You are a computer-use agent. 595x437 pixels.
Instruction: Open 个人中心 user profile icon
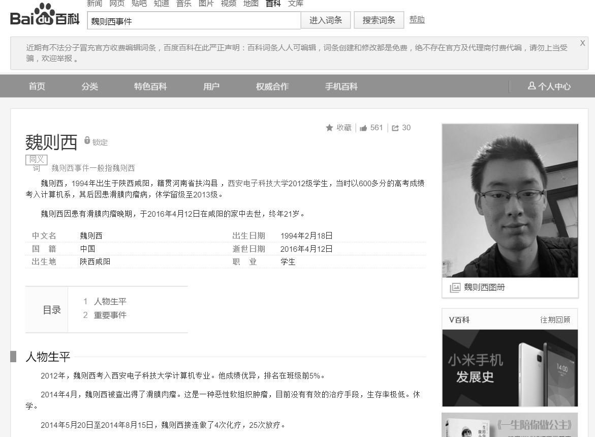pos(531,86)
